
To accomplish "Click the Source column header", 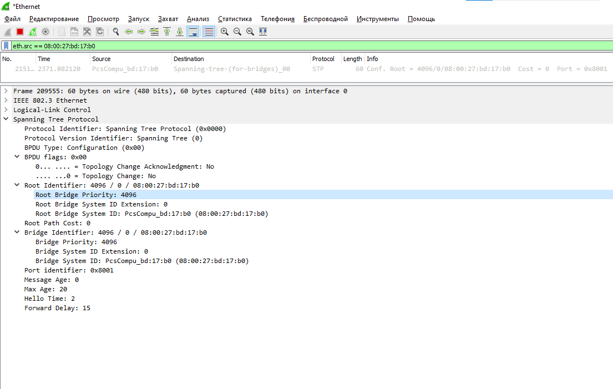I will click(102, 59).
